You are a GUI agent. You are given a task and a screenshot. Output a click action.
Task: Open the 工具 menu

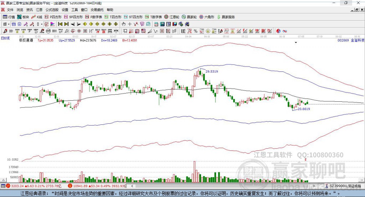[x=74, y=10]
